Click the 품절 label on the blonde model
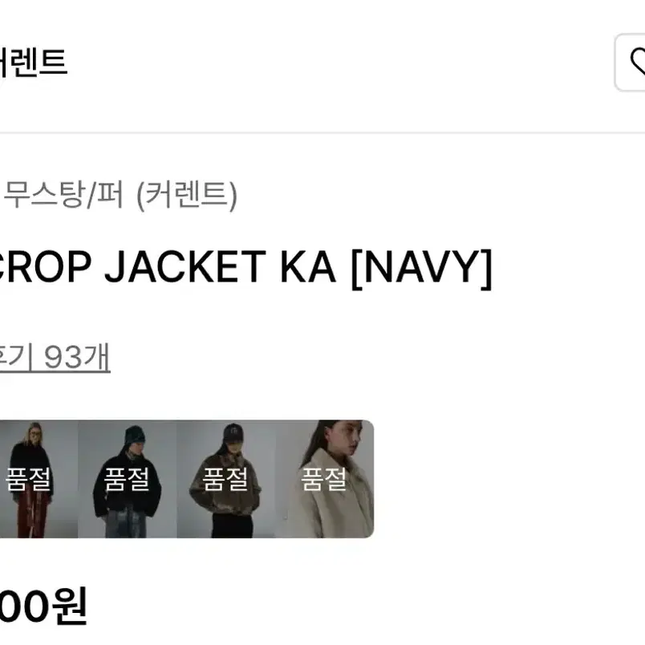This screenshot has height=645, width=645. [28, 479]
